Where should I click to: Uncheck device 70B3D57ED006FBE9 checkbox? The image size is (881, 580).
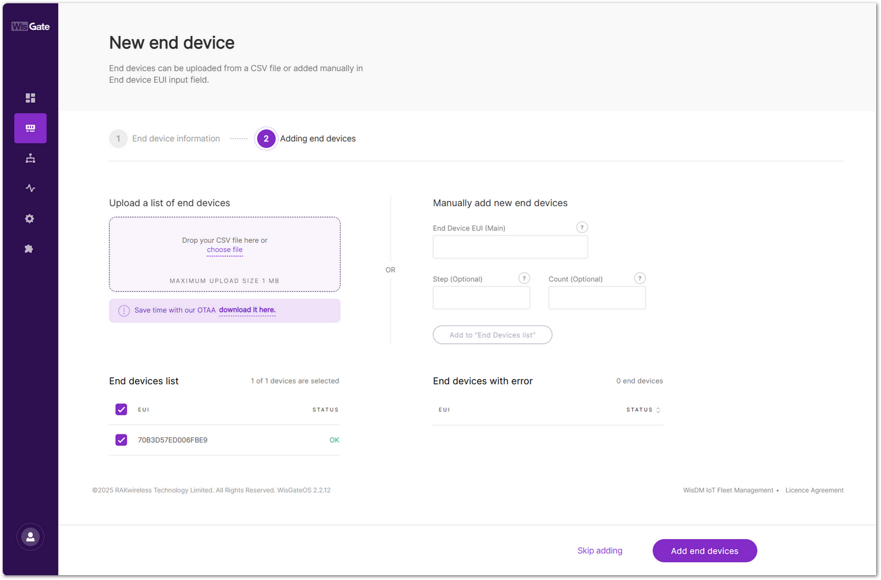click(121, 440)
